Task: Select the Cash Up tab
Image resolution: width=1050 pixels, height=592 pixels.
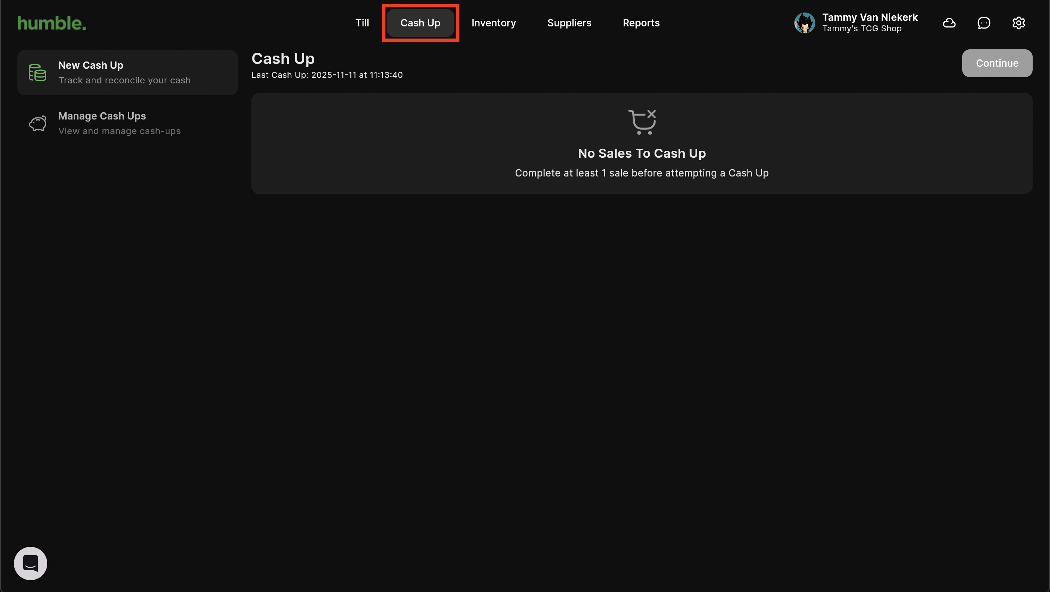Action: coord(420,23)
